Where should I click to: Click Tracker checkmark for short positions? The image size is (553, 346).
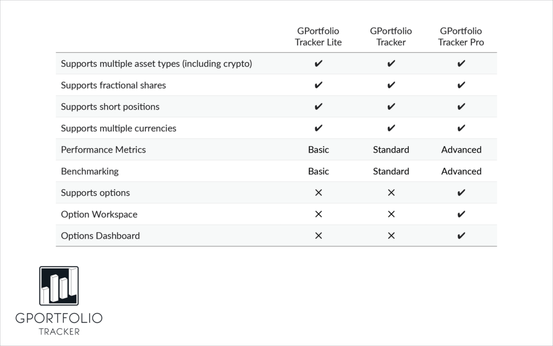pyautogui.click(x=391, y=107)
